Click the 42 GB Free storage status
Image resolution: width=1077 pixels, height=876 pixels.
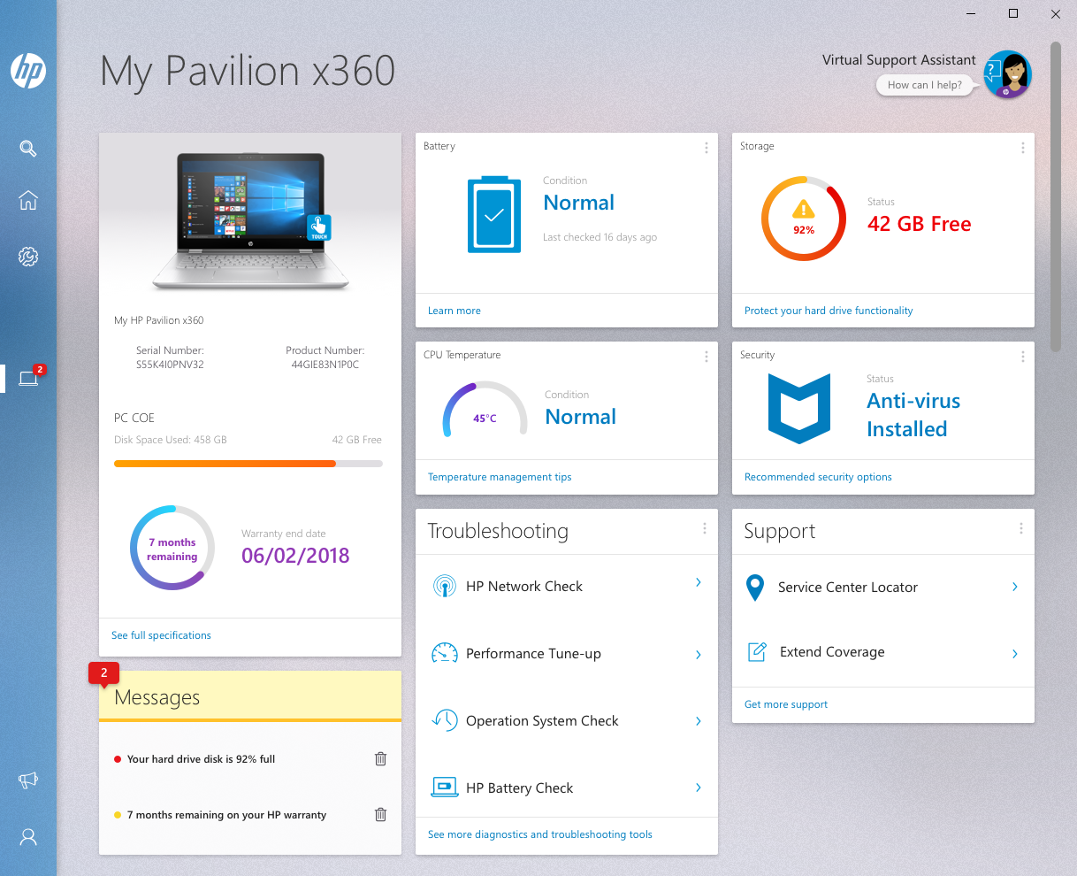920,224
